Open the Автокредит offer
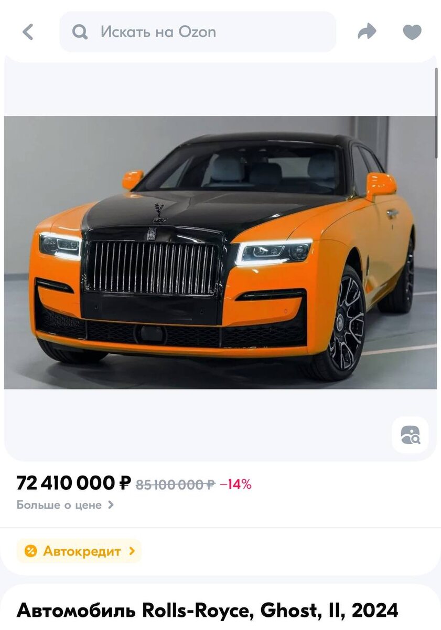This screenshot has height=630, width=441. (79, 551)
